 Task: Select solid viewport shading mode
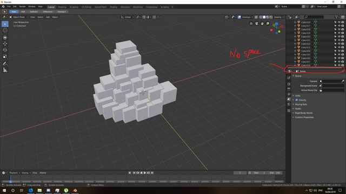tap(264, 17)
